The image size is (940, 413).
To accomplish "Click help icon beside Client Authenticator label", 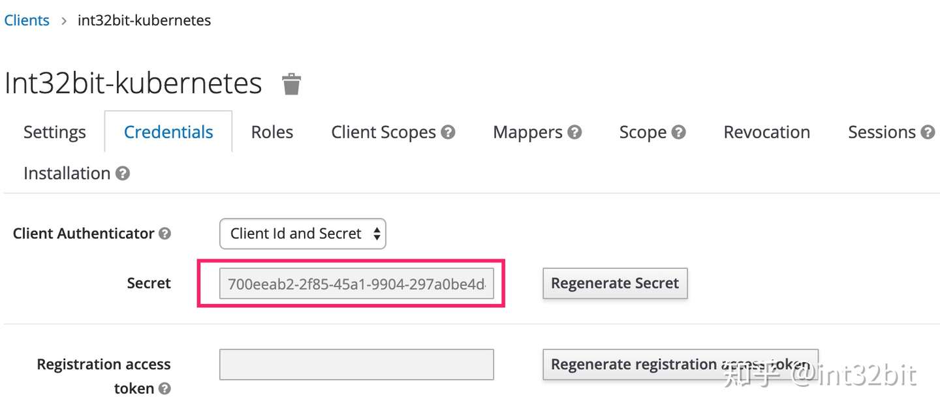I will tap(165, 234).
